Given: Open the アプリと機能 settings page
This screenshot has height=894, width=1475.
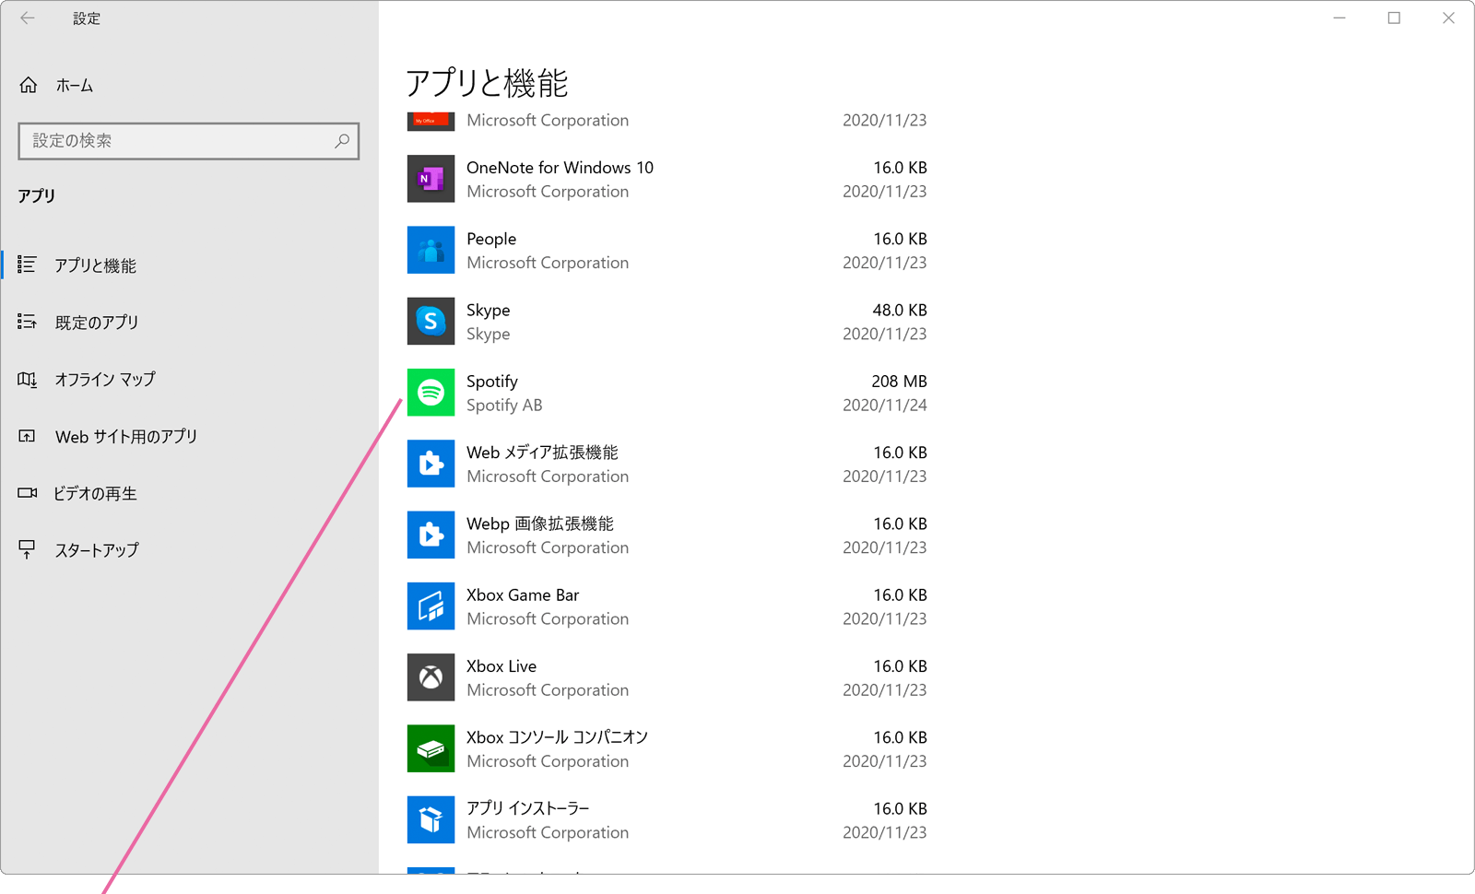Looking at the screenshot, I should point(189,265).
